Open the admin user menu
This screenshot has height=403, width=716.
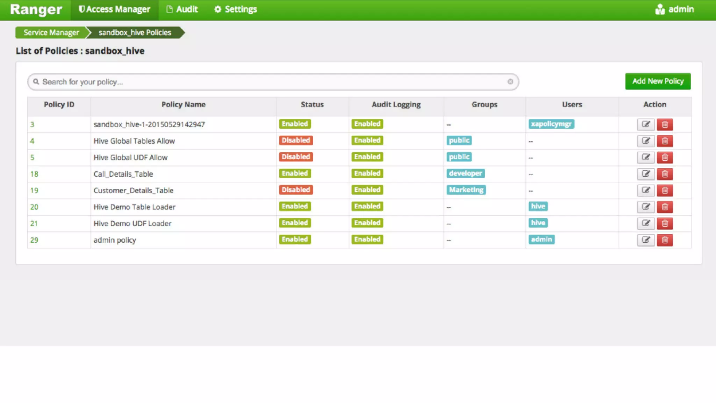click(674, 9)
